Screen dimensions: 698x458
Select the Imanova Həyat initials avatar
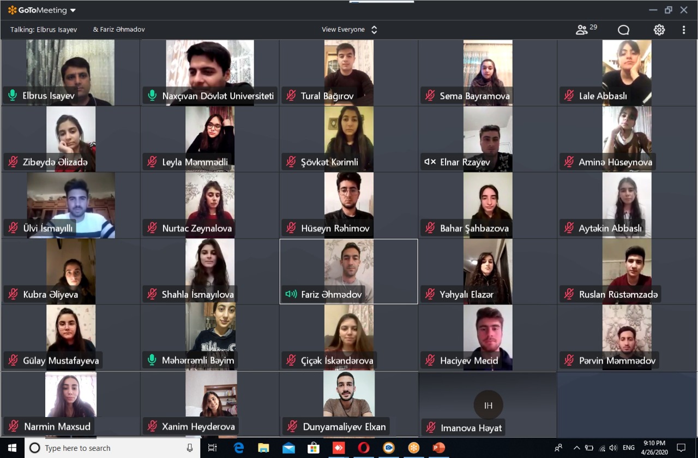click(x=488, y=405)
